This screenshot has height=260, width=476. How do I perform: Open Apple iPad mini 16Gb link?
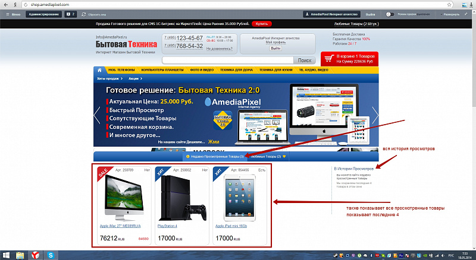pyautogui.click(x=231, y=226)
